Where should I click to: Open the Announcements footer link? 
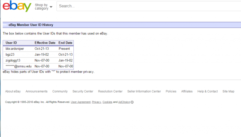coord(36,91)
